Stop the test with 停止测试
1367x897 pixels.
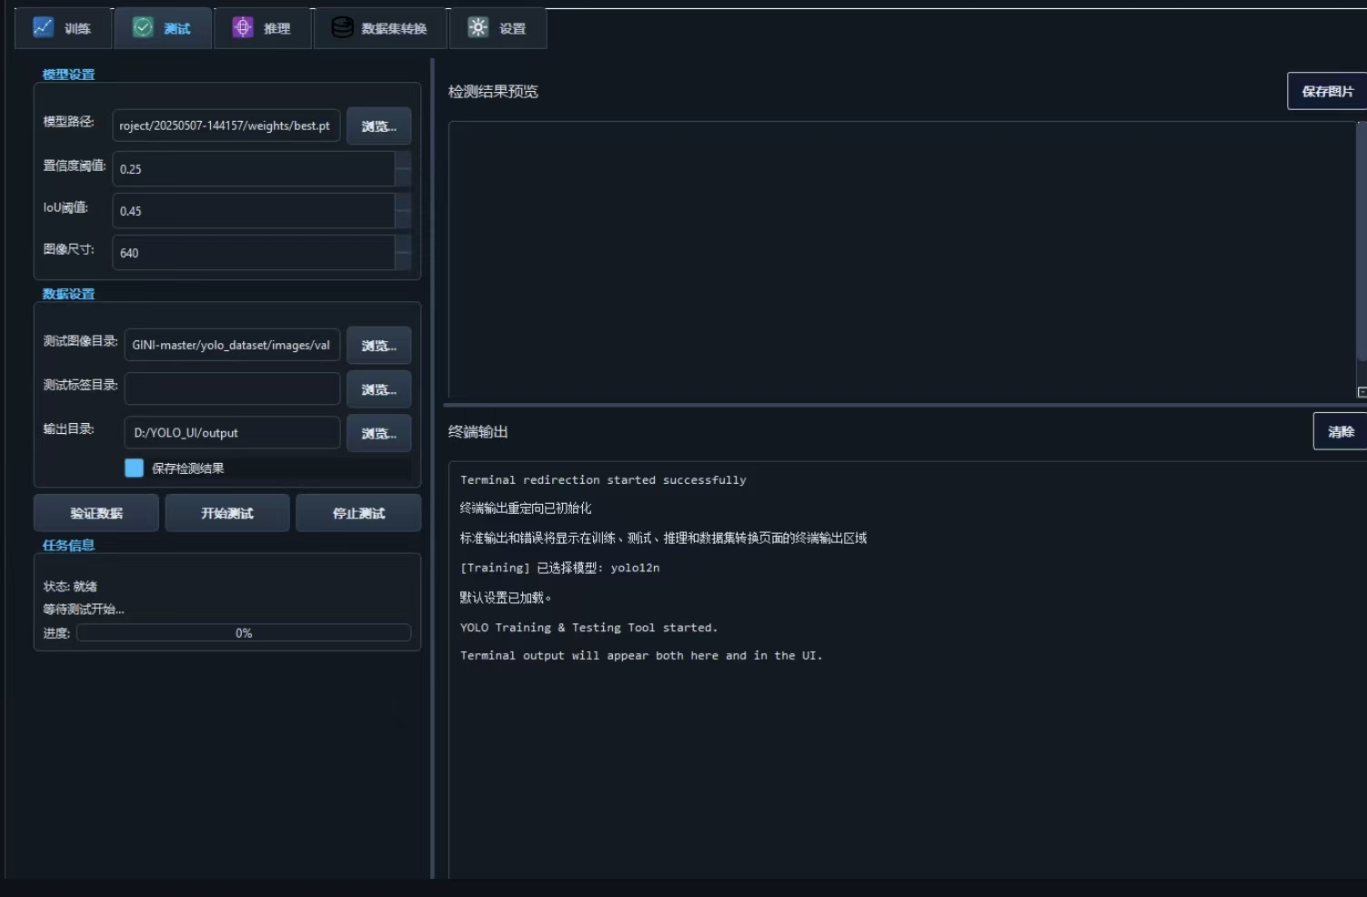[358, 513]
